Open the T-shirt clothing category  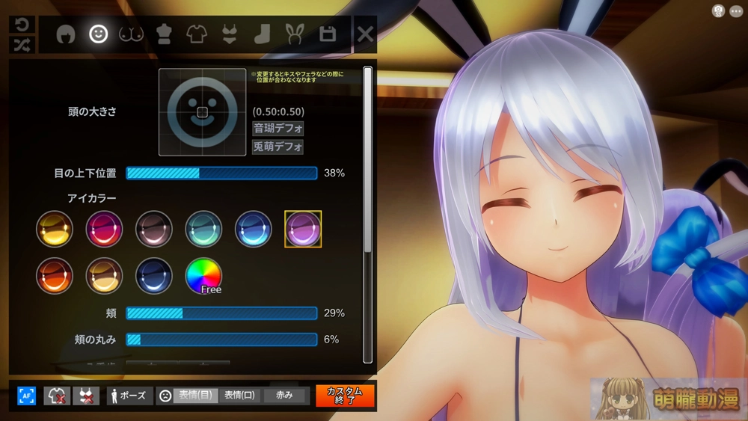coord(196,34)
